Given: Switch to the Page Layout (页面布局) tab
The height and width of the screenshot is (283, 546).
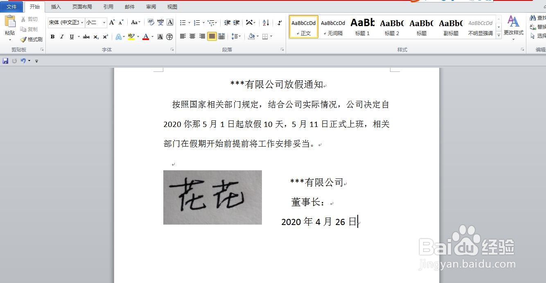Looking at the screenshot, I should point(82,7).
